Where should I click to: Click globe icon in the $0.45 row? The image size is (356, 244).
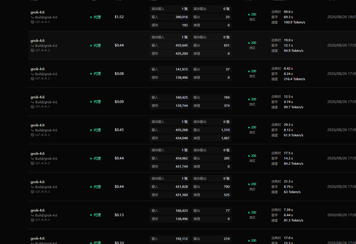point(32,135)
